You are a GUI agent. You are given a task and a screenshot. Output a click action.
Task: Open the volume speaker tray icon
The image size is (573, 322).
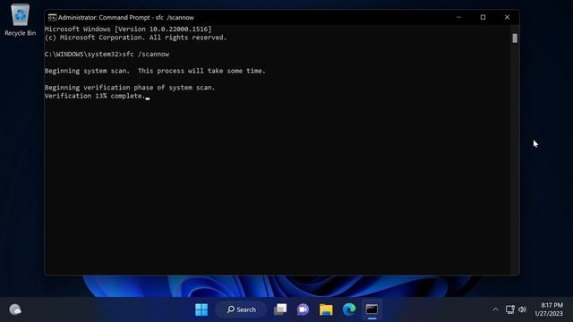coord(522,309)
